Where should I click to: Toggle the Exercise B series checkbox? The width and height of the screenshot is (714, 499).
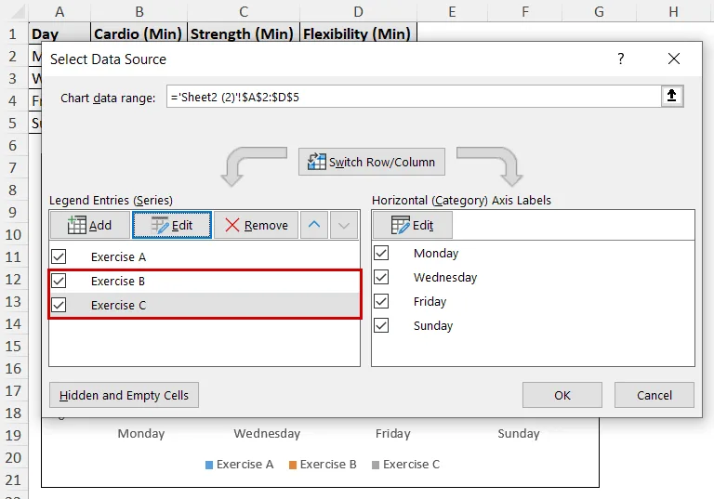pyautogui.click(x=59, y=281)
